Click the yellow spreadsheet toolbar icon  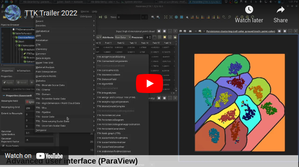tap(165, 37)
